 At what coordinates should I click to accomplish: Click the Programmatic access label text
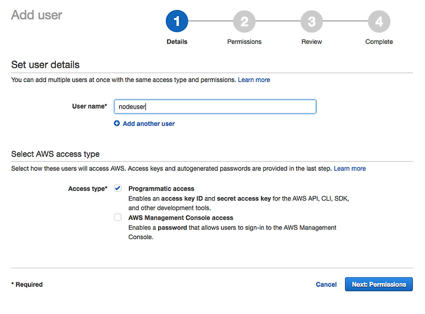pyautogui.click(x=161, y=188)
